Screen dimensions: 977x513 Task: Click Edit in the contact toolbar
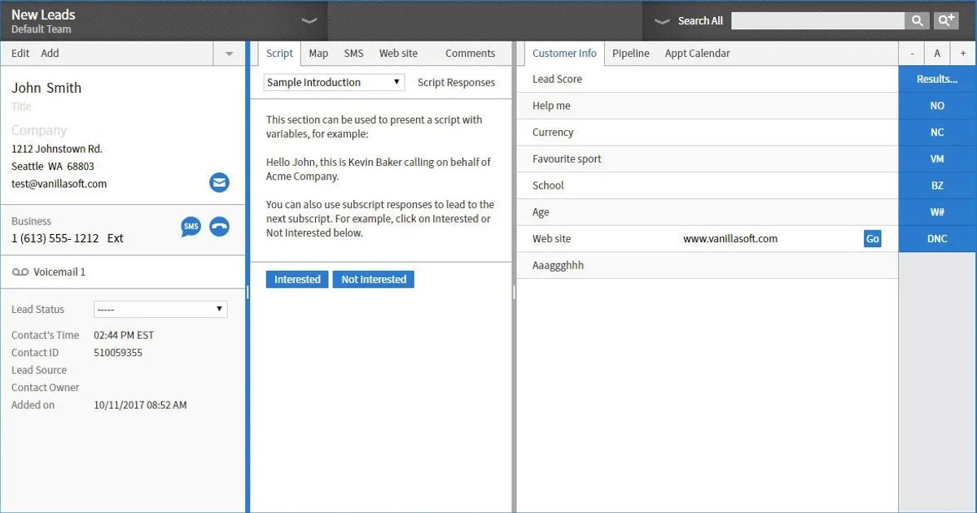(x=20, y=54)
